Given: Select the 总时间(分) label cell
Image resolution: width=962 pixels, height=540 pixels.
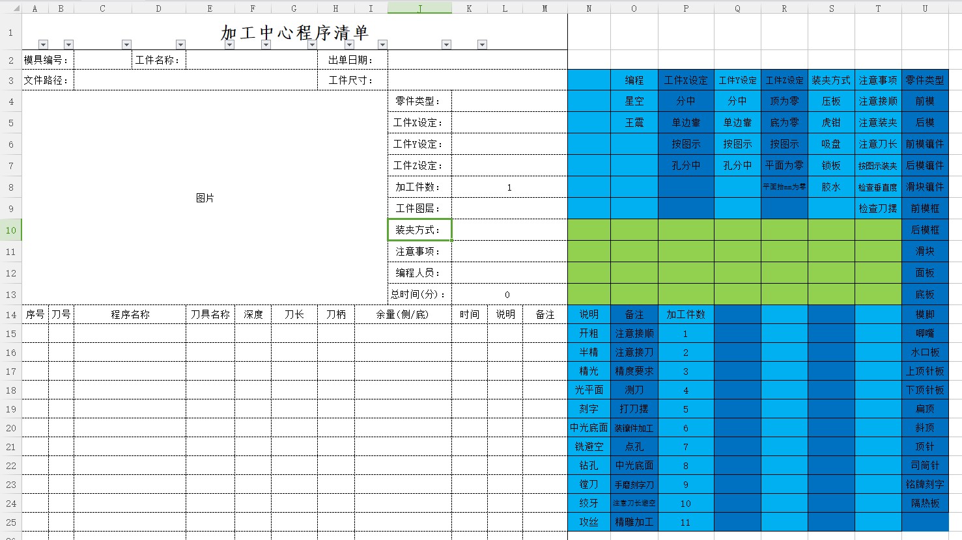Looking at the screenshot, I should [x=419, y=294].
